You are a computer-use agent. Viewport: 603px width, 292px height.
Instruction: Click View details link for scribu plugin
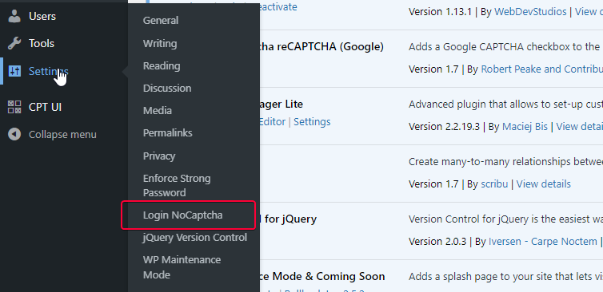pyautogui.click(x=543, y=184)
